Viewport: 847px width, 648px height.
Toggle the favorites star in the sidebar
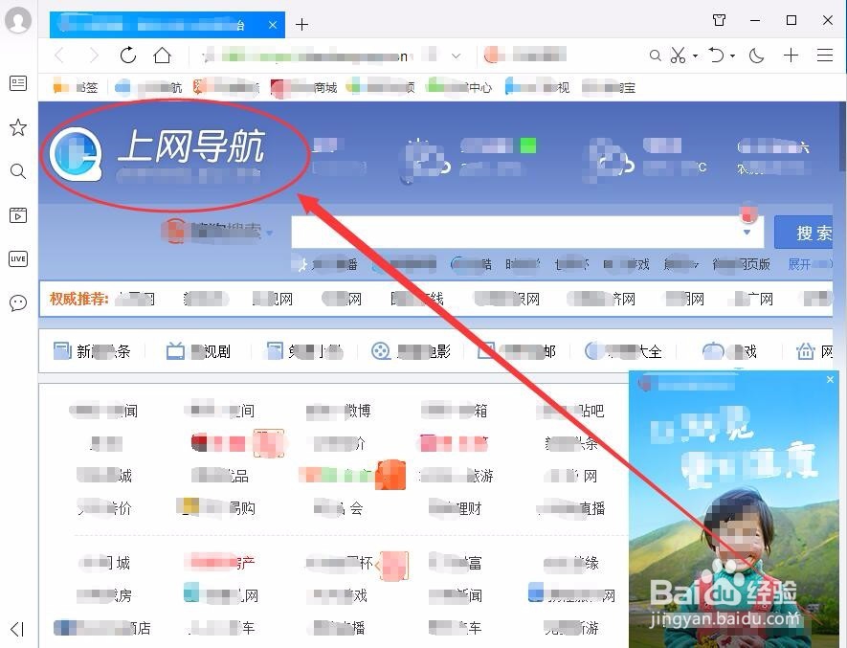(x=17, y=126)
